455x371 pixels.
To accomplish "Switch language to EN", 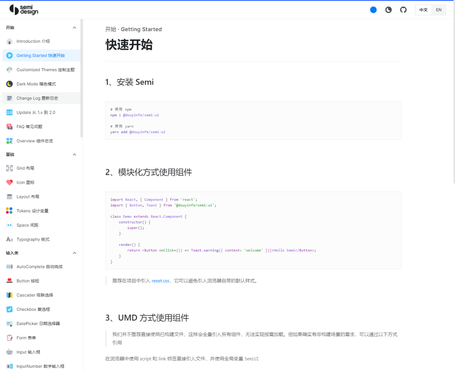I will 439,10.
